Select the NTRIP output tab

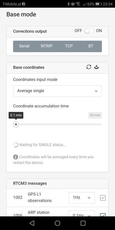tap(47, 46)
